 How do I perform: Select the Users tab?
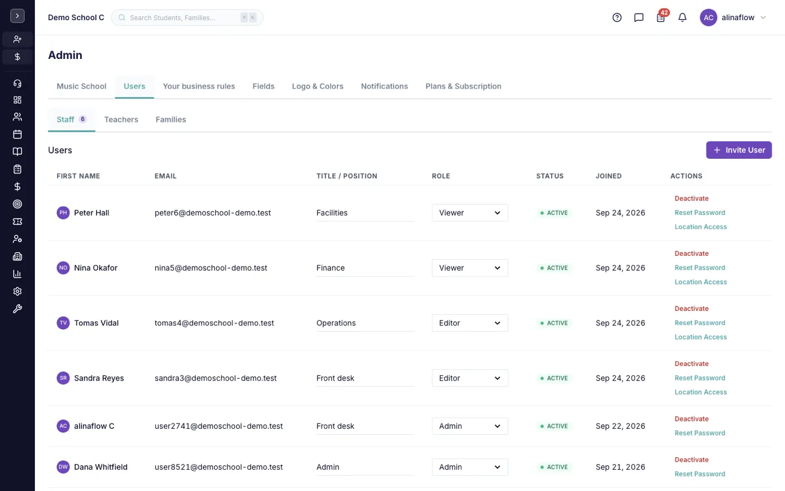(x=135, y=86)
